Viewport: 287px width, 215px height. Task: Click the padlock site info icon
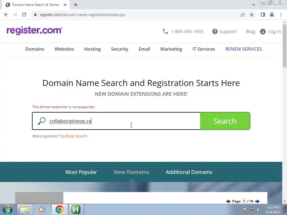35,15
